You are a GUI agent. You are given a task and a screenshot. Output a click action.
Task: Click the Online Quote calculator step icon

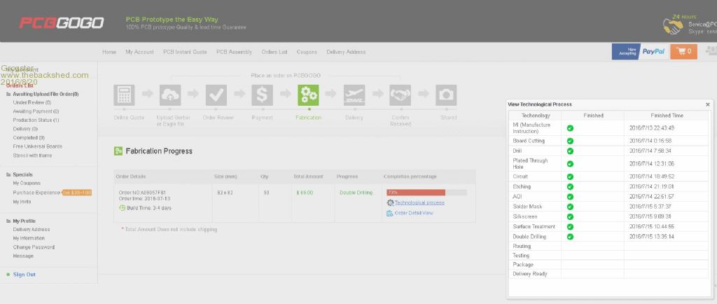(125, 95)
